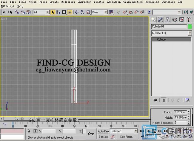Screen dimensions: 194x141
Task: Toggle the Spinner Snap icon
Action: tap(142, 12)
